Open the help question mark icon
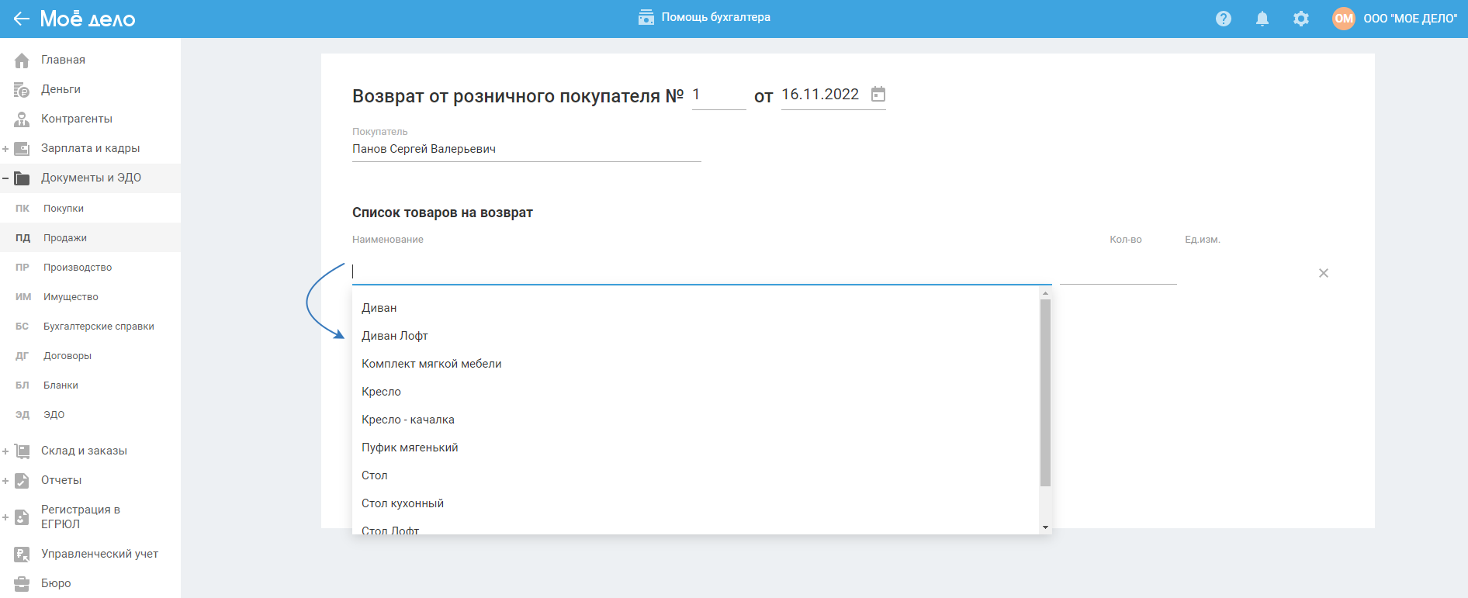 (x=1224, y=19)
